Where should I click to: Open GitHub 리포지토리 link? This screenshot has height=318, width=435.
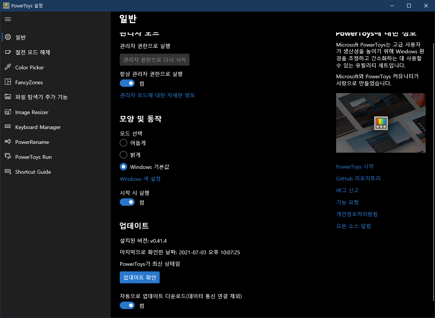359,178
